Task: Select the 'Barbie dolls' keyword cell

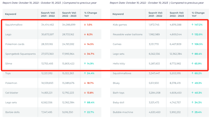Action: point(12,112)
